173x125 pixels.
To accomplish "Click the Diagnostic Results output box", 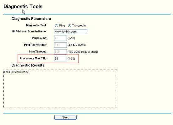I will pyautogui.click(x=60, y=89).
